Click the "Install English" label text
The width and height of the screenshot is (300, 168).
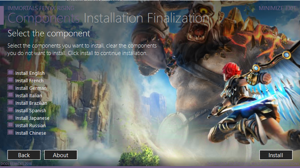[30, 73]
